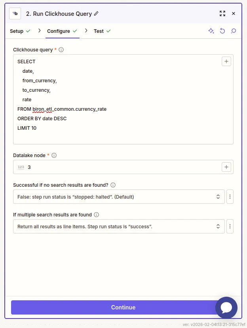Open the AI sparkle assistant icon
This screenshot has width=247, height=328.
tap(211, 31)
